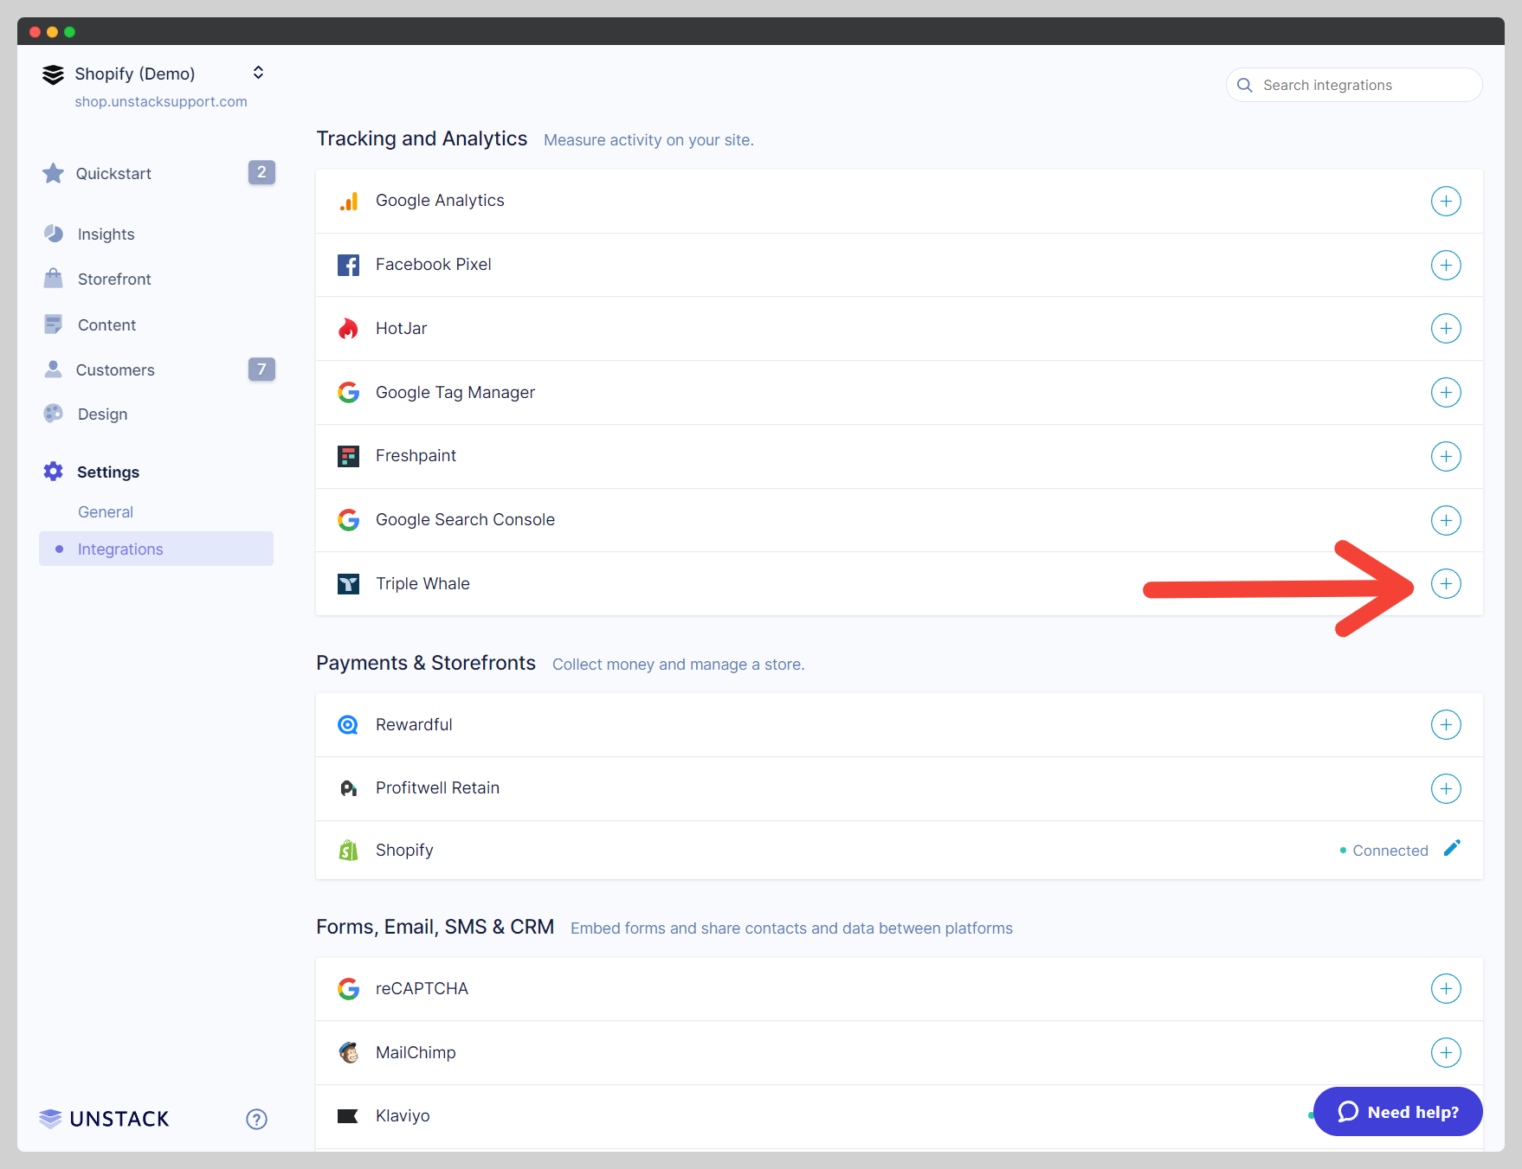Select the Integrations sidebar item
This screenshot has height=1169, width=1522.
tap(120, 549)
